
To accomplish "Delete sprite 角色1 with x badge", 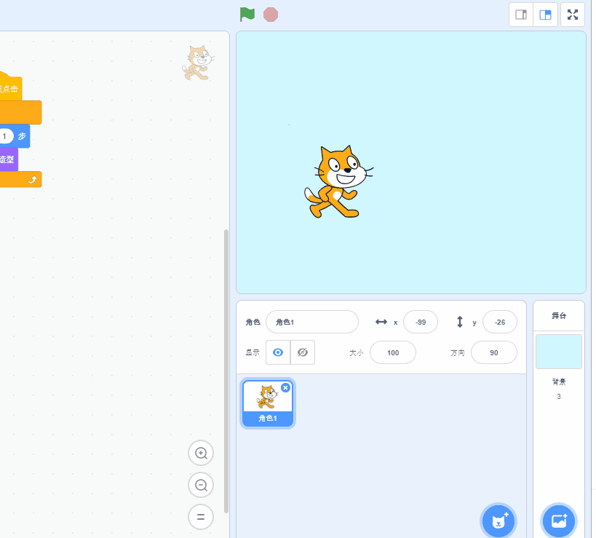I will 285,387.
